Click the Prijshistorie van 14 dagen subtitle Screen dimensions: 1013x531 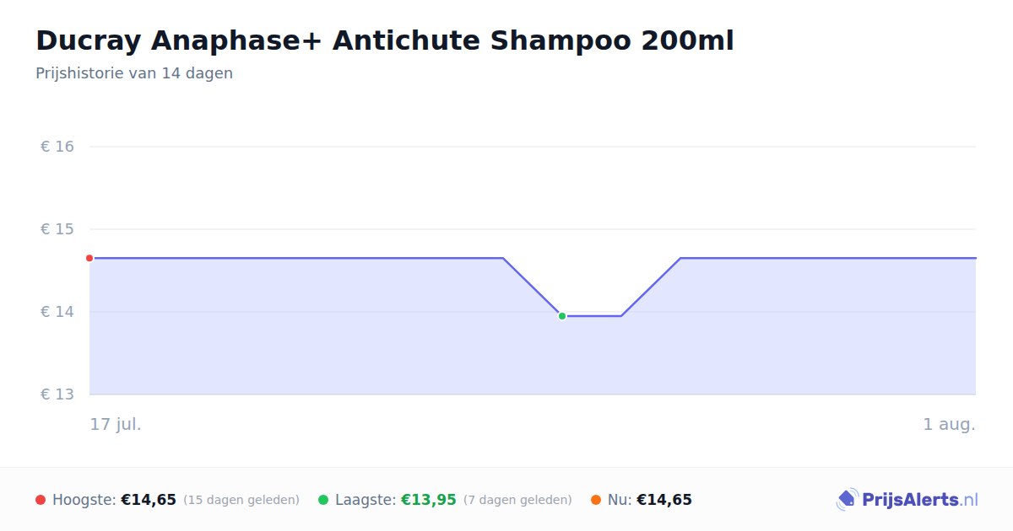(x=134, y=73)
